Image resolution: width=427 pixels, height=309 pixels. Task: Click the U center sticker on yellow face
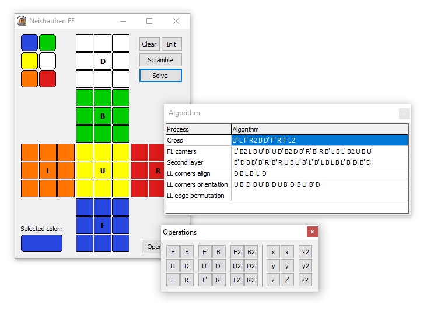103,171
